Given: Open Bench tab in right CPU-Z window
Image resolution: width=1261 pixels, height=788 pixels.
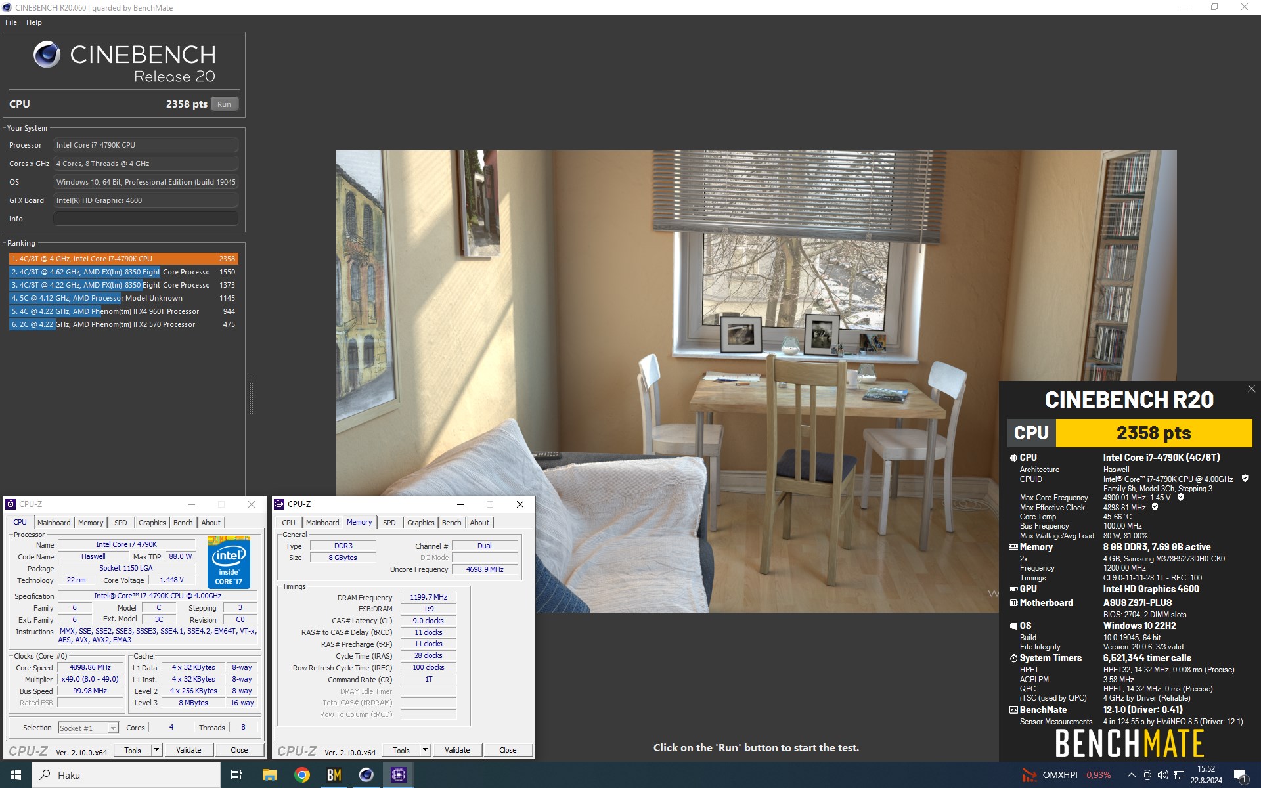Looking at the screenshot, I should 452,523.
